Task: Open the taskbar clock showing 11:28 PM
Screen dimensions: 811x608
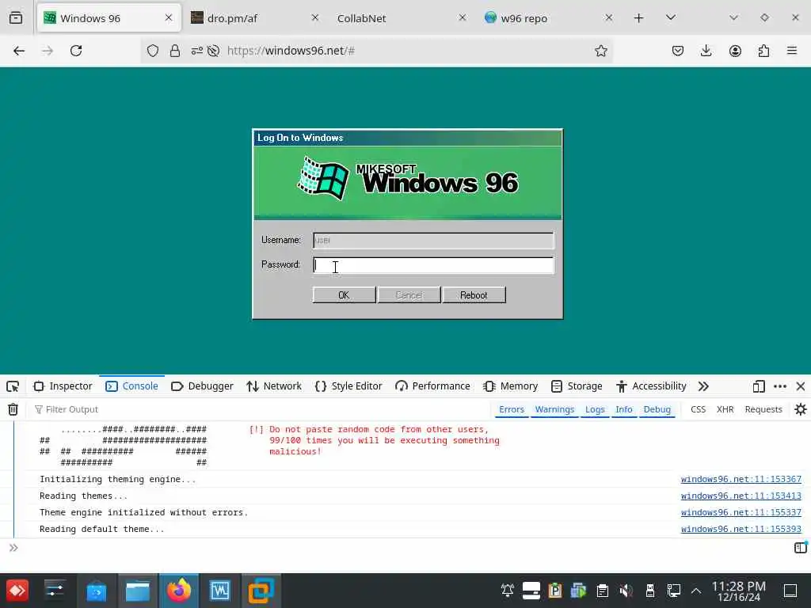Action: [x=739, y=591]
